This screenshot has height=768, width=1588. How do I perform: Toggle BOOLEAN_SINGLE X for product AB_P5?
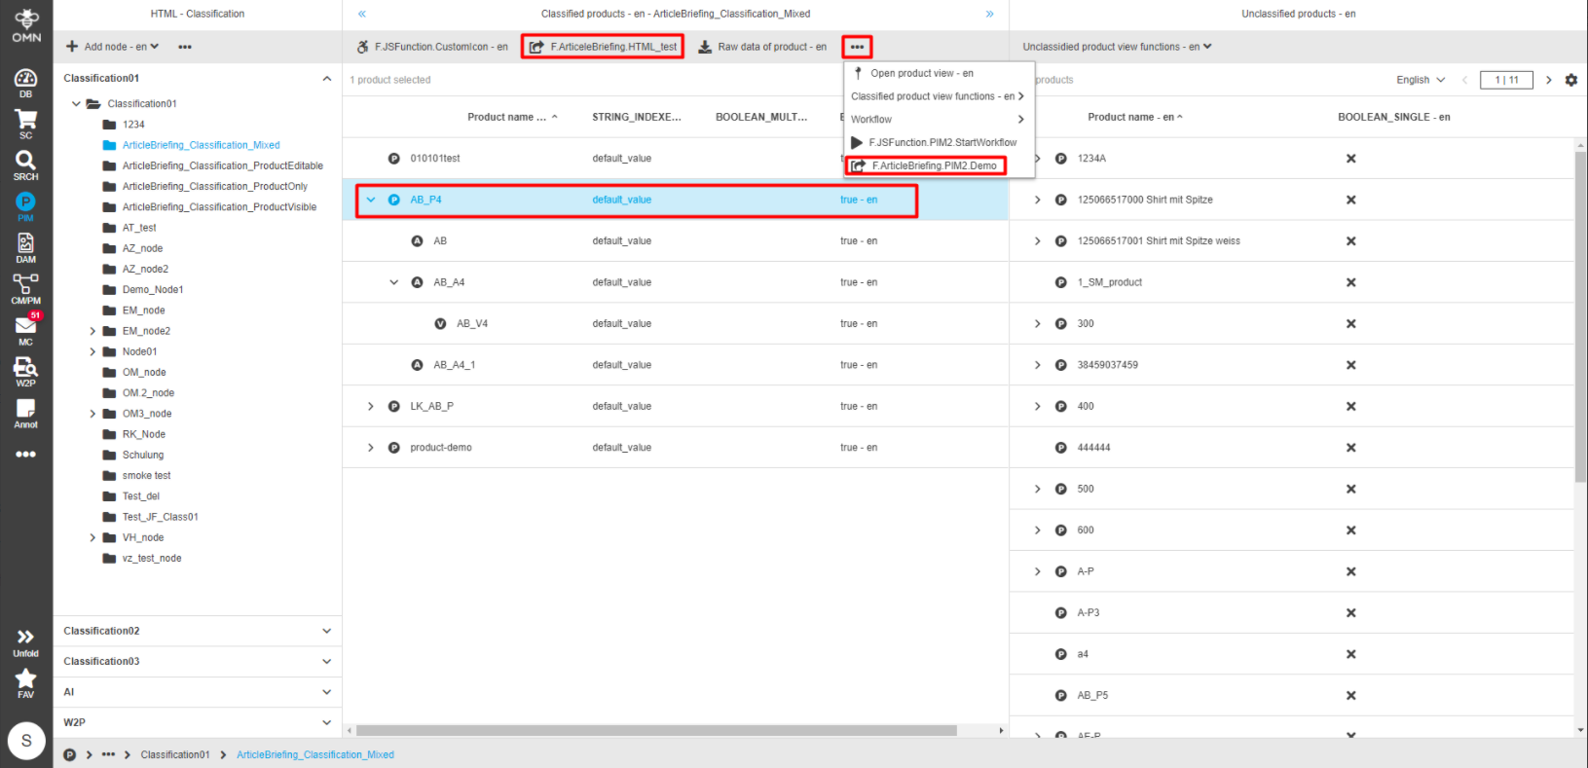click(x=1350, y=696)
